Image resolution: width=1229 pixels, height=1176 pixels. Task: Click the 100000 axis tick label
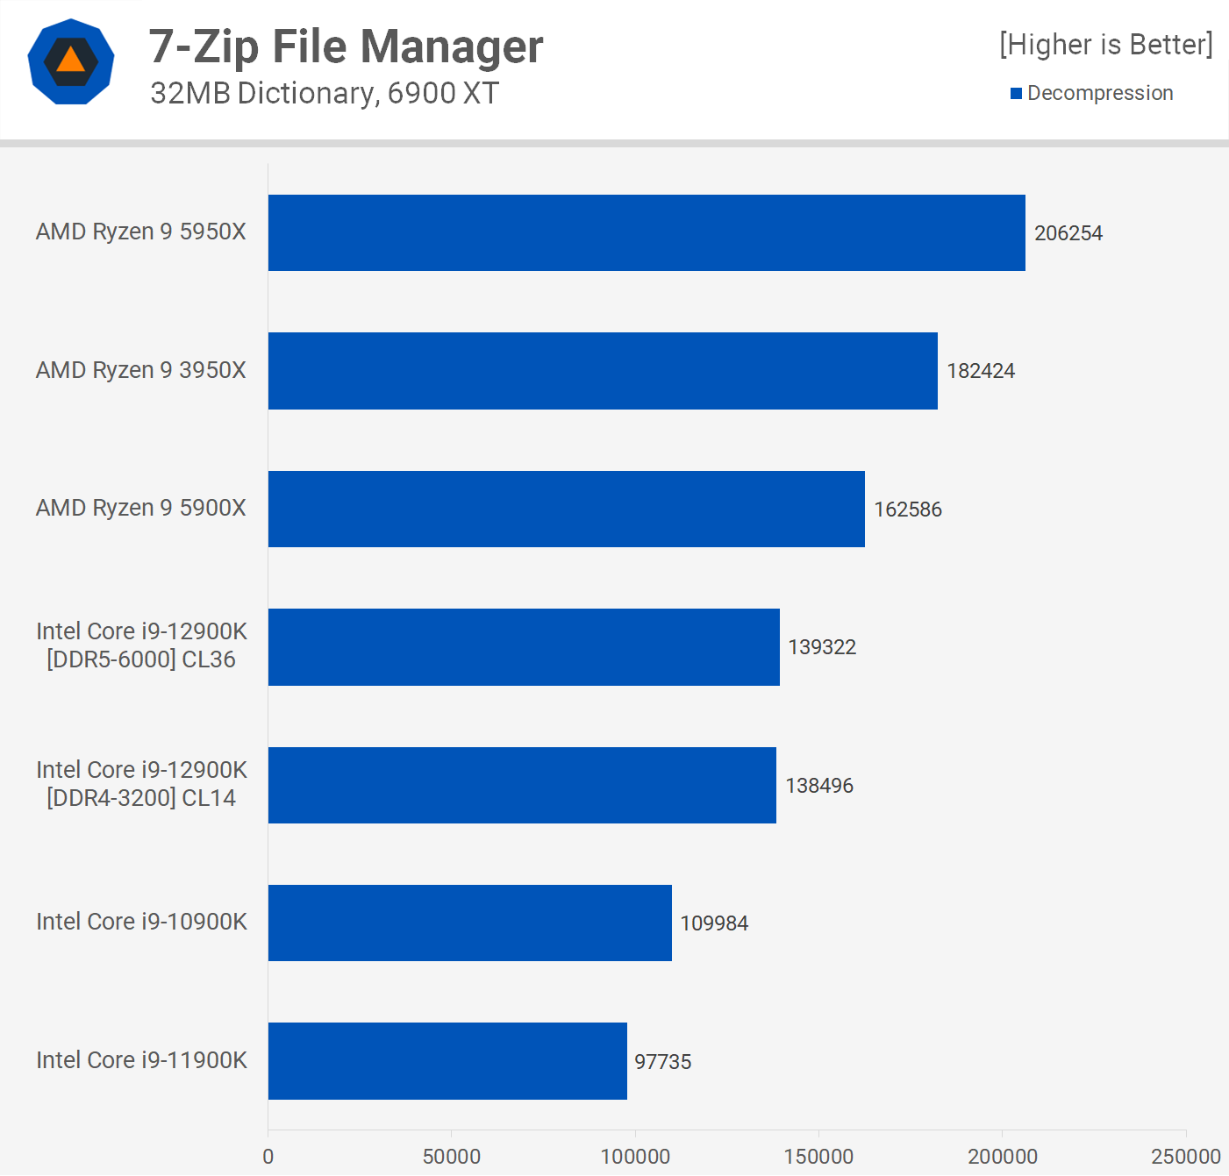pos(634,1157)
